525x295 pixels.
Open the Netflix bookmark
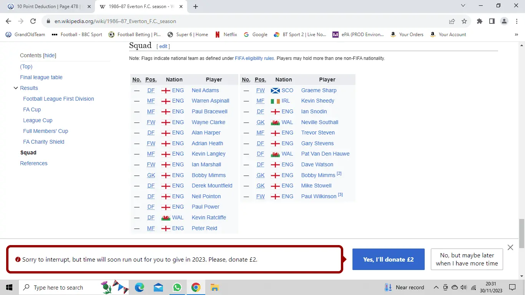coord(226,35)
